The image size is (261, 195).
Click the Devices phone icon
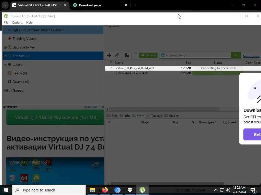10,82
